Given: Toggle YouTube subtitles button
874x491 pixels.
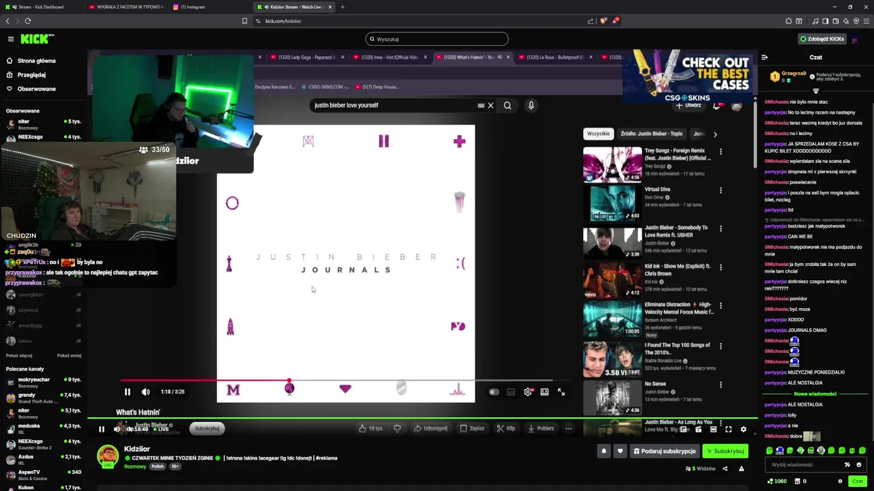Looking at the screenshot, I should 511,392.
